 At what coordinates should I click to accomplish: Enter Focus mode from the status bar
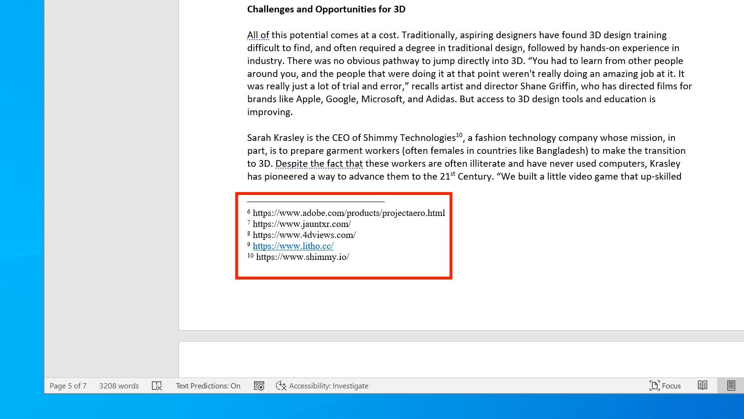click(665, 386)
